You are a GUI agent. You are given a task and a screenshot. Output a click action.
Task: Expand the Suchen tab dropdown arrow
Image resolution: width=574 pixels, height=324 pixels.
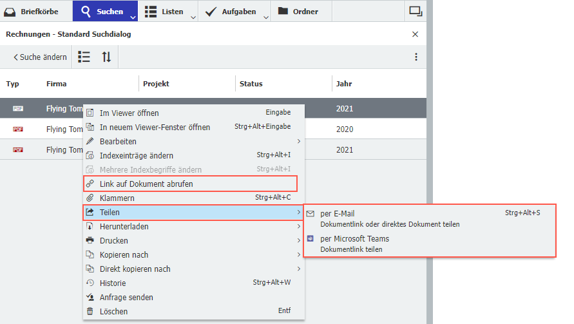click(x=133, y=17)
